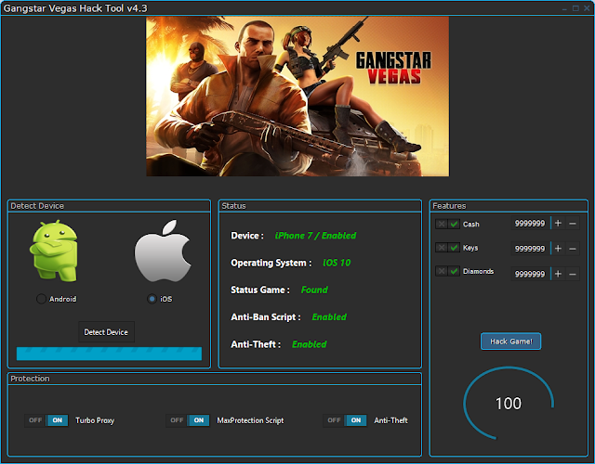Increase Cash with the plus button
Image resolution: width=595 pixels, height=464 pixels.
(x=558, y=224)
